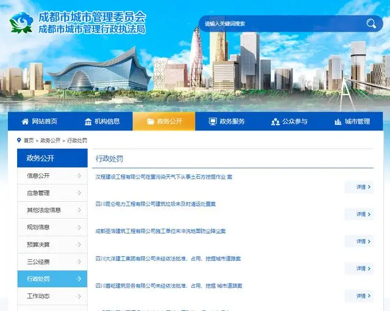The image size is (390, 311).
Task: Click the location pin icon in breadcrumb
Action: (x=19, y=140)
